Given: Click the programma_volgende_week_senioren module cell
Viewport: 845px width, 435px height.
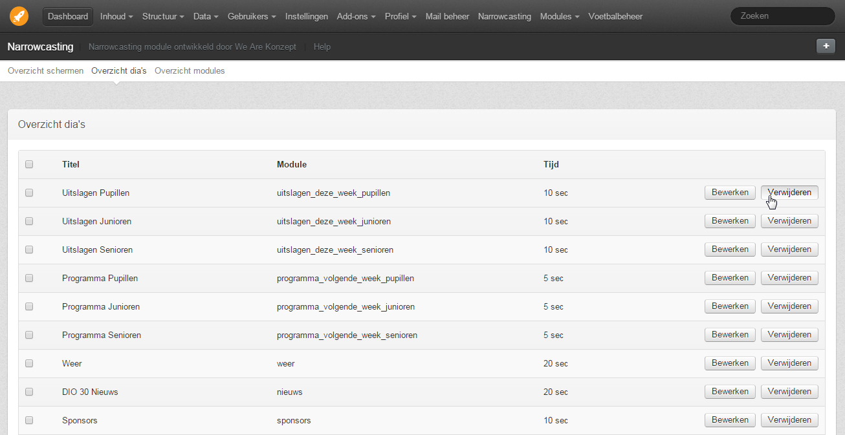Looking at the screenshot, I should [347, 335].
